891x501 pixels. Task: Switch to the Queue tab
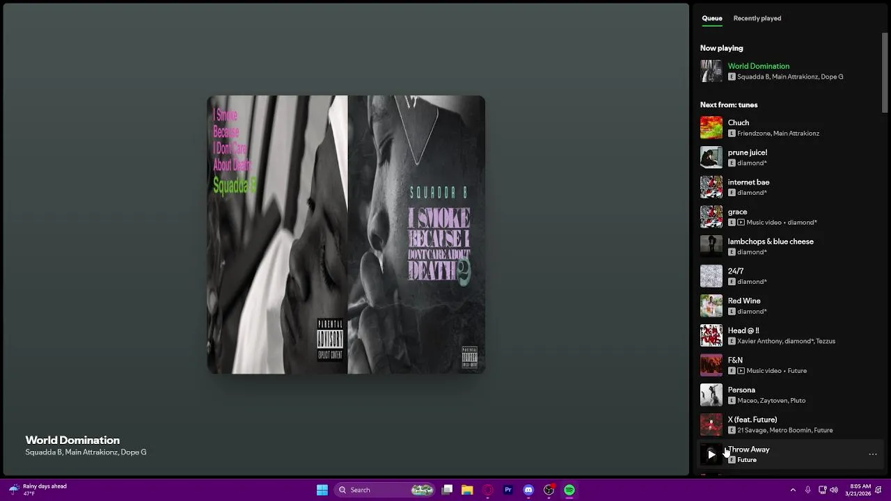[x=712, y=18]
